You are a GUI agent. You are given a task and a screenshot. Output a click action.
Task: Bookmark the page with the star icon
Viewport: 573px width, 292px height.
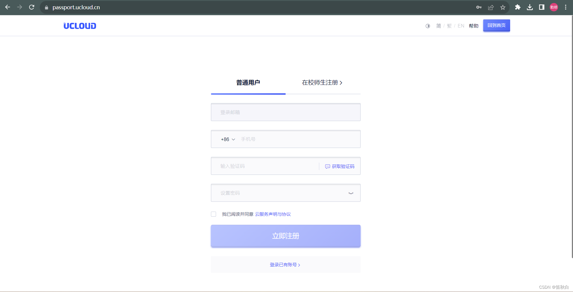pyautogui.click(x=503, y=7)
